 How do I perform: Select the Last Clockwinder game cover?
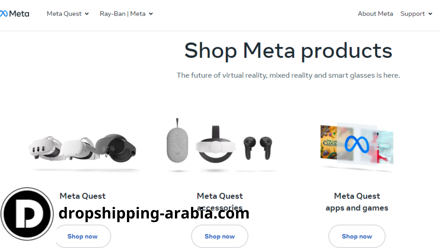click(x=329, y=142)
